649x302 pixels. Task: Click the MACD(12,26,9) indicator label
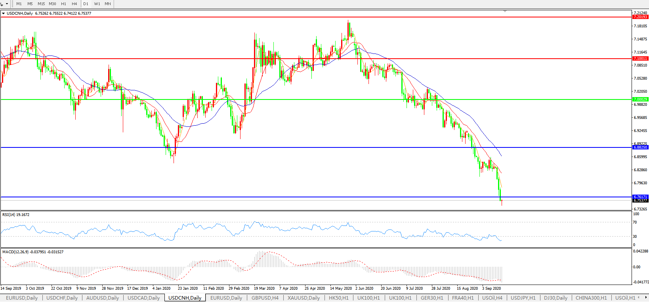[x=32, y=252]
